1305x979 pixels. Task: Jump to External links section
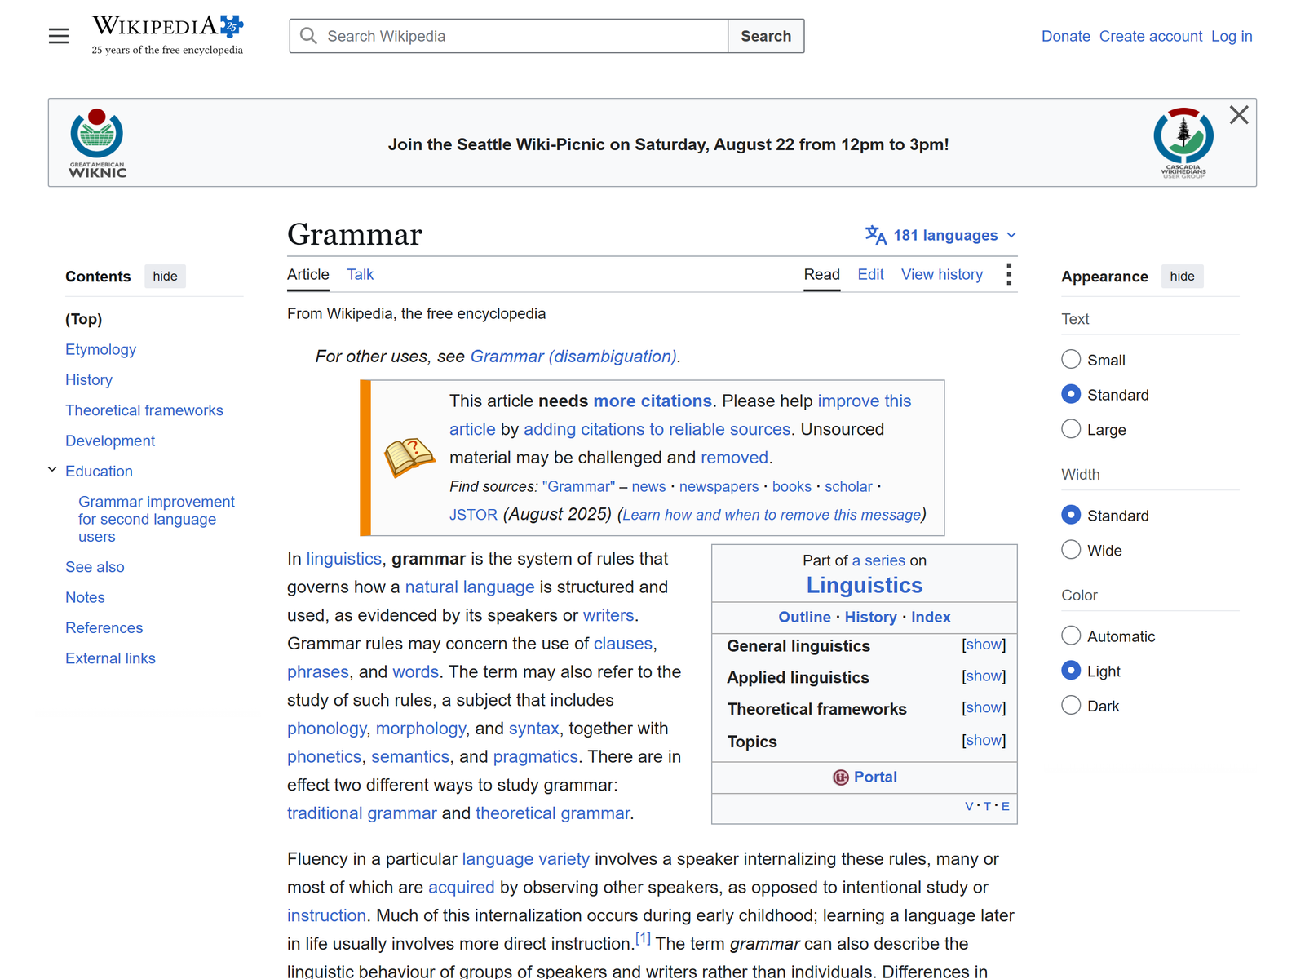(110, 658)
